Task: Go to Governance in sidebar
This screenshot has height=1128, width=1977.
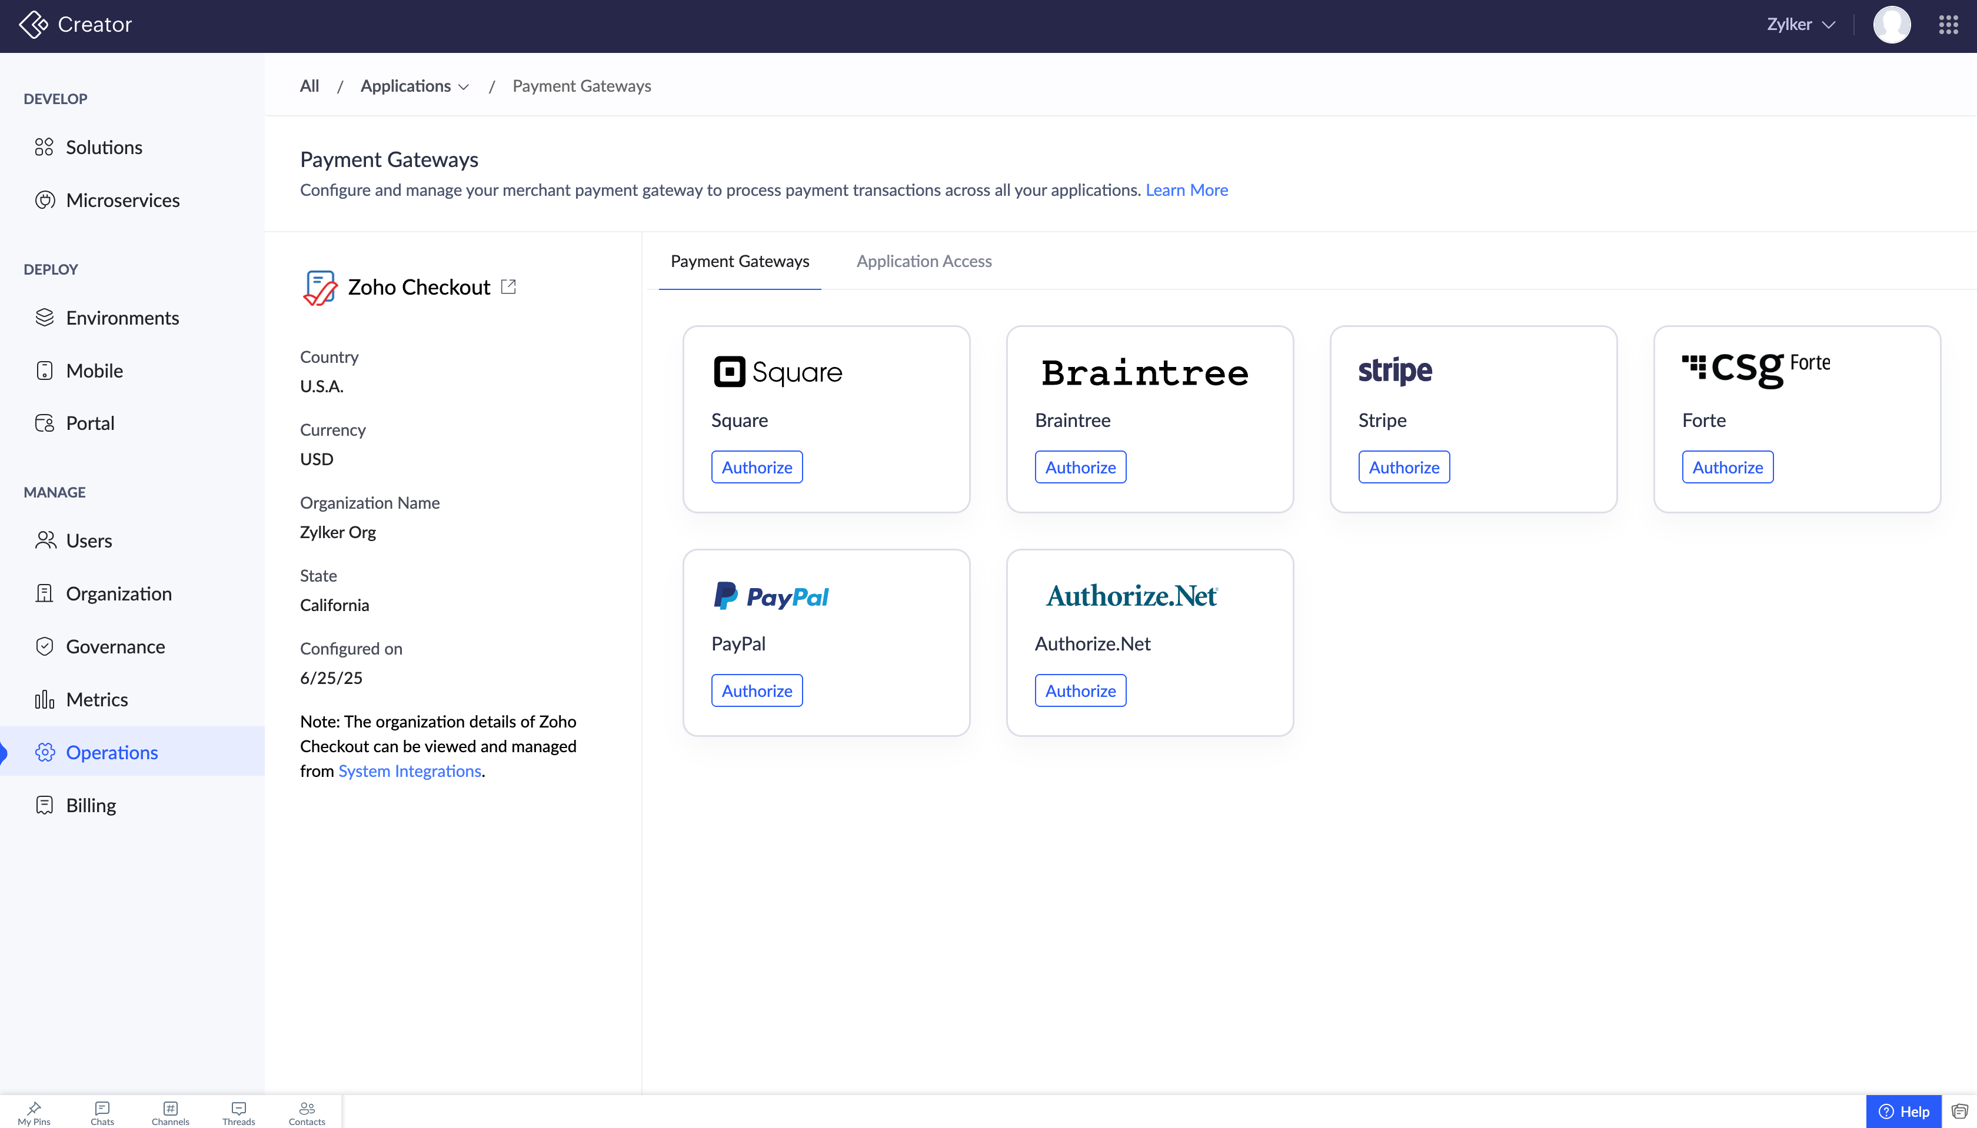Action: pos(115,646)
